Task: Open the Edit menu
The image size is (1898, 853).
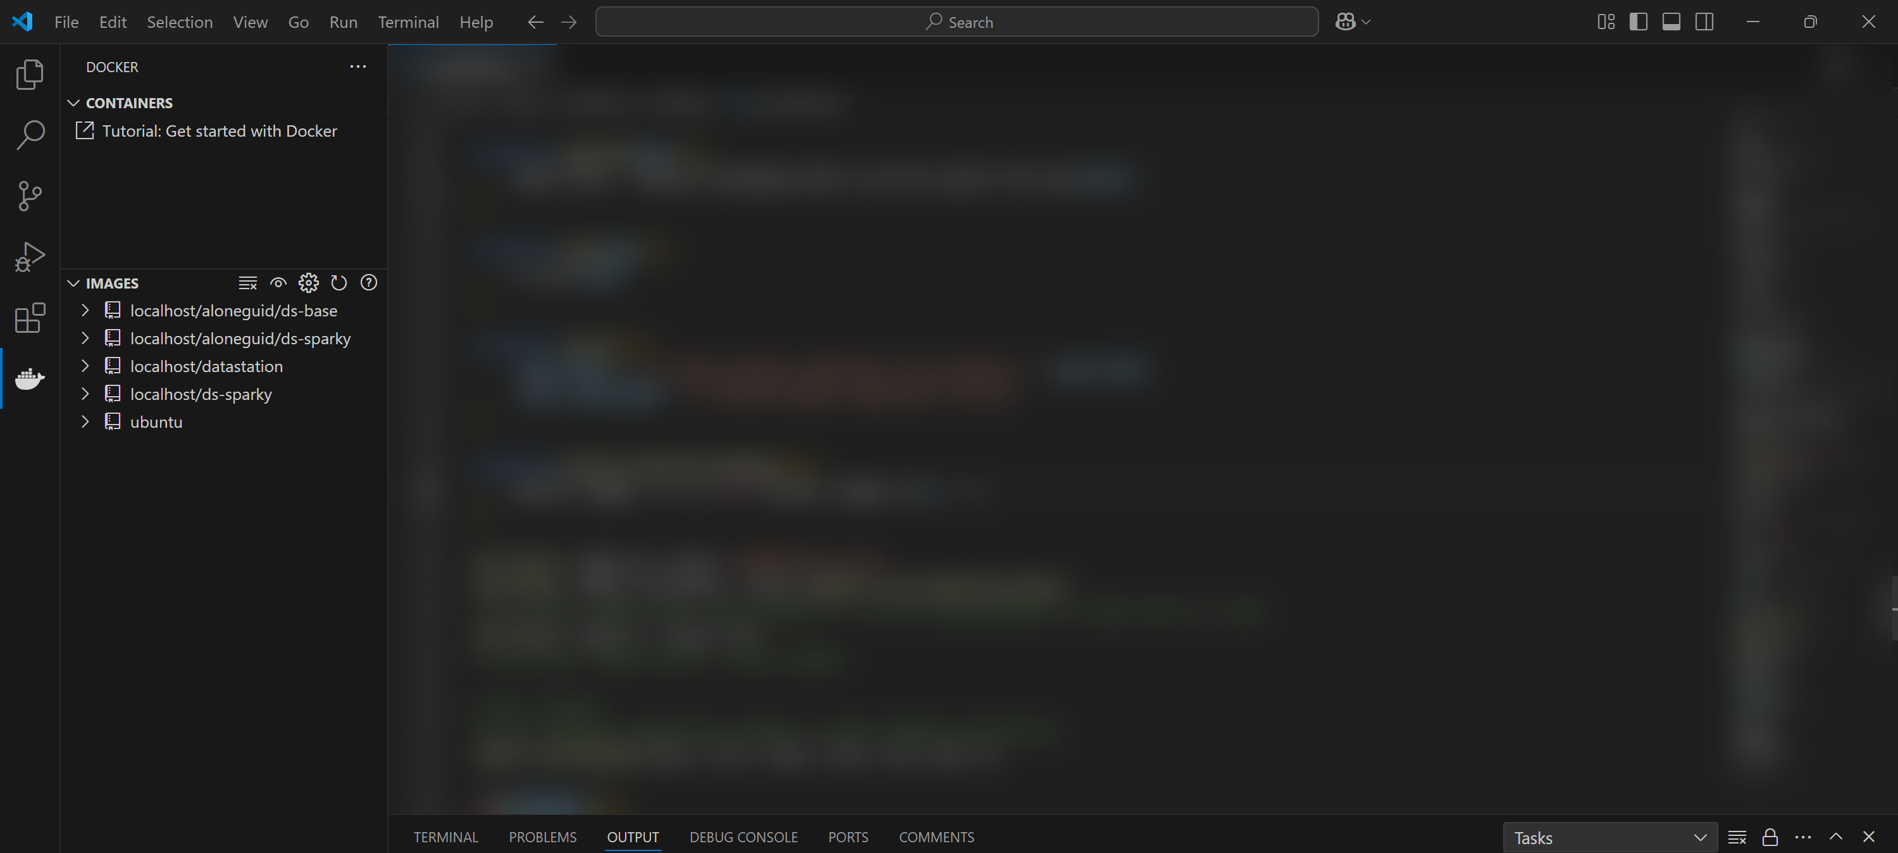Action: (113, 22)
